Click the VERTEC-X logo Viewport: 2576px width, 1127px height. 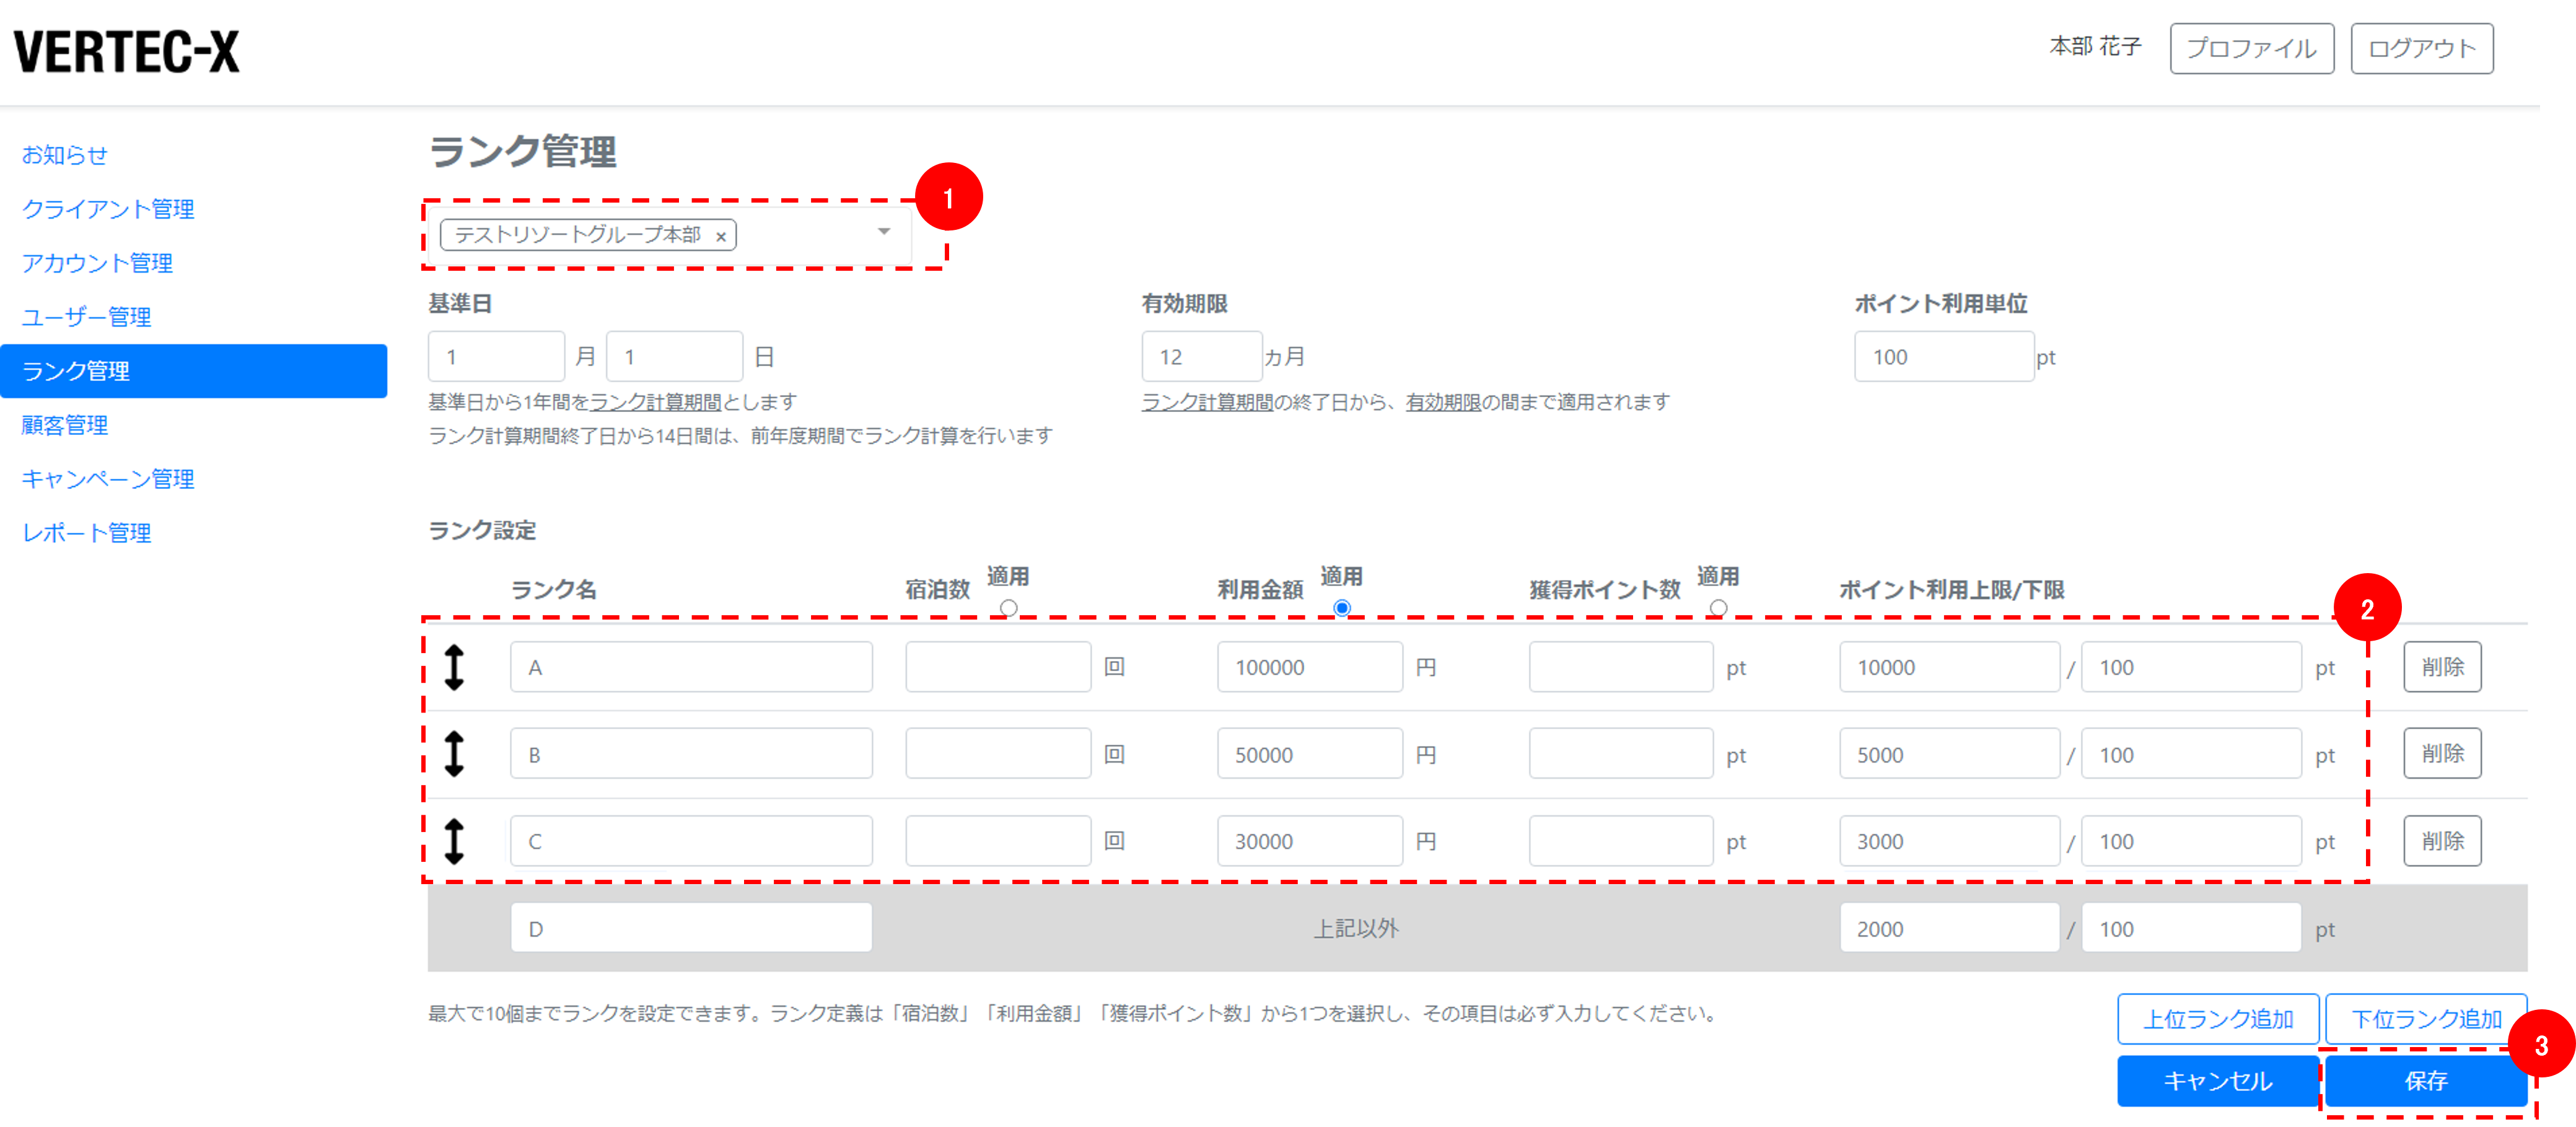pyautogui.click(x=127, y=51)
